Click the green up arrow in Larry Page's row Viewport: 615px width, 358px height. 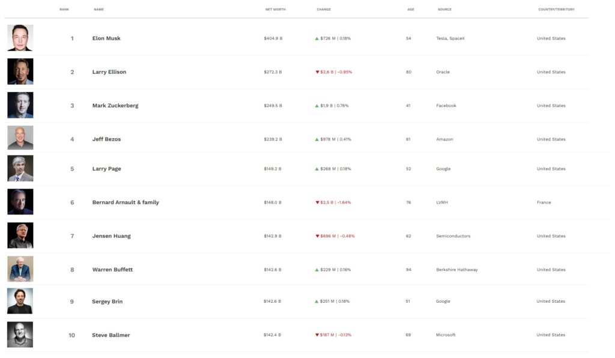317,169
